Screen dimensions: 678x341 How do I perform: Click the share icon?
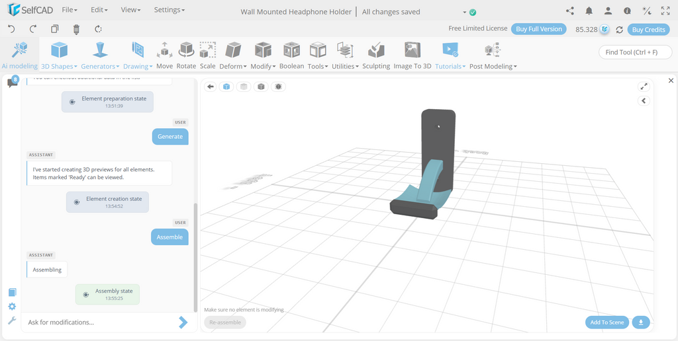(570, 11)
